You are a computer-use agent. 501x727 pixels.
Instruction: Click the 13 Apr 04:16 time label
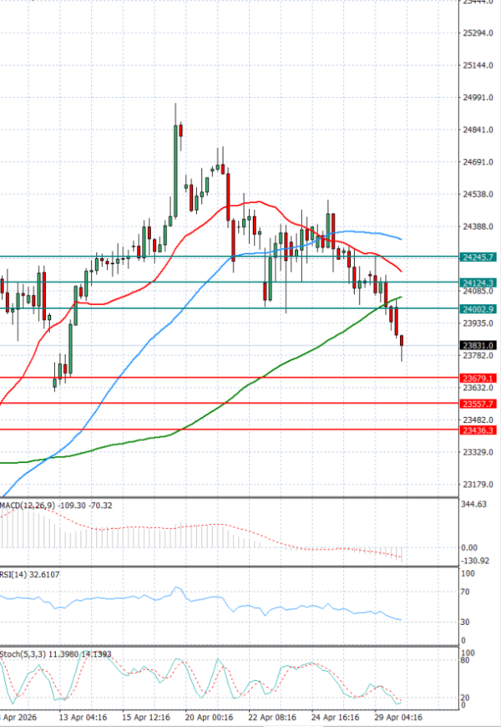[80, 717]
